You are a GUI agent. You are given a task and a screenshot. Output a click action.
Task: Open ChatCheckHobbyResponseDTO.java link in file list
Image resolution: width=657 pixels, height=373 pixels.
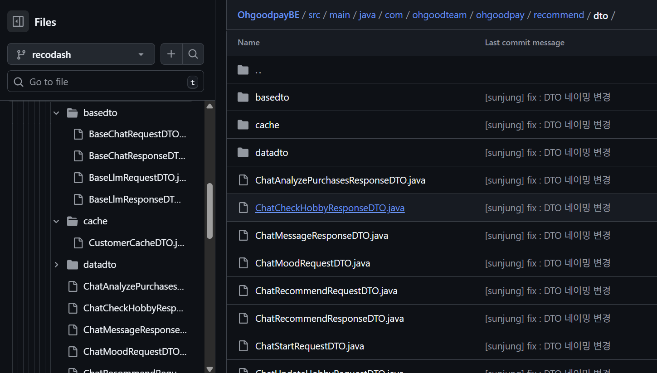point(330,208)
